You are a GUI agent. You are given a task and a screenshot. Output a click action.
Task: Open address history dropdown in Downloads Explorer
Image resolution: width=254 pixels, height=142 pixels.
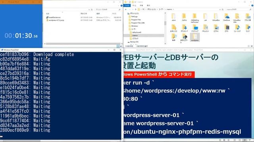(x=89, y=9)
